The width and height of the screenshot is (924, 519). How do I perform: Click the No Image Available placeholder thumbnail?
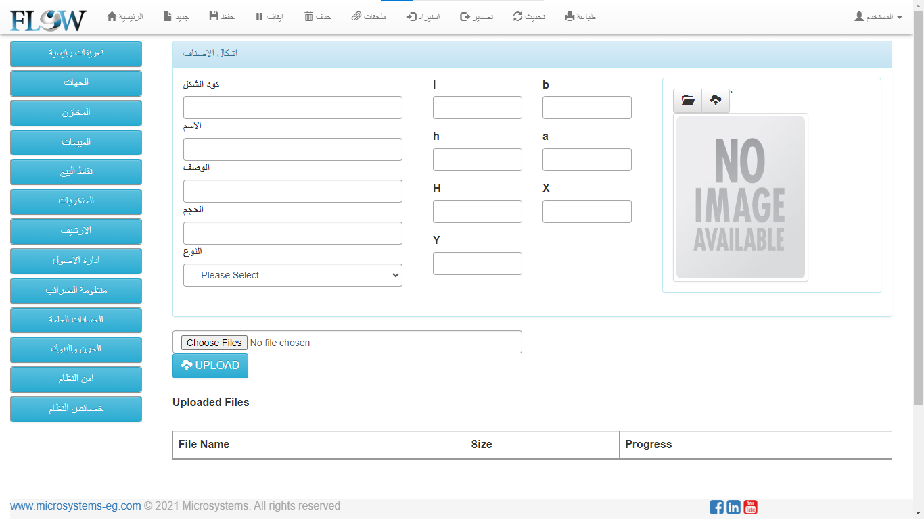click(x=741, y=197)
